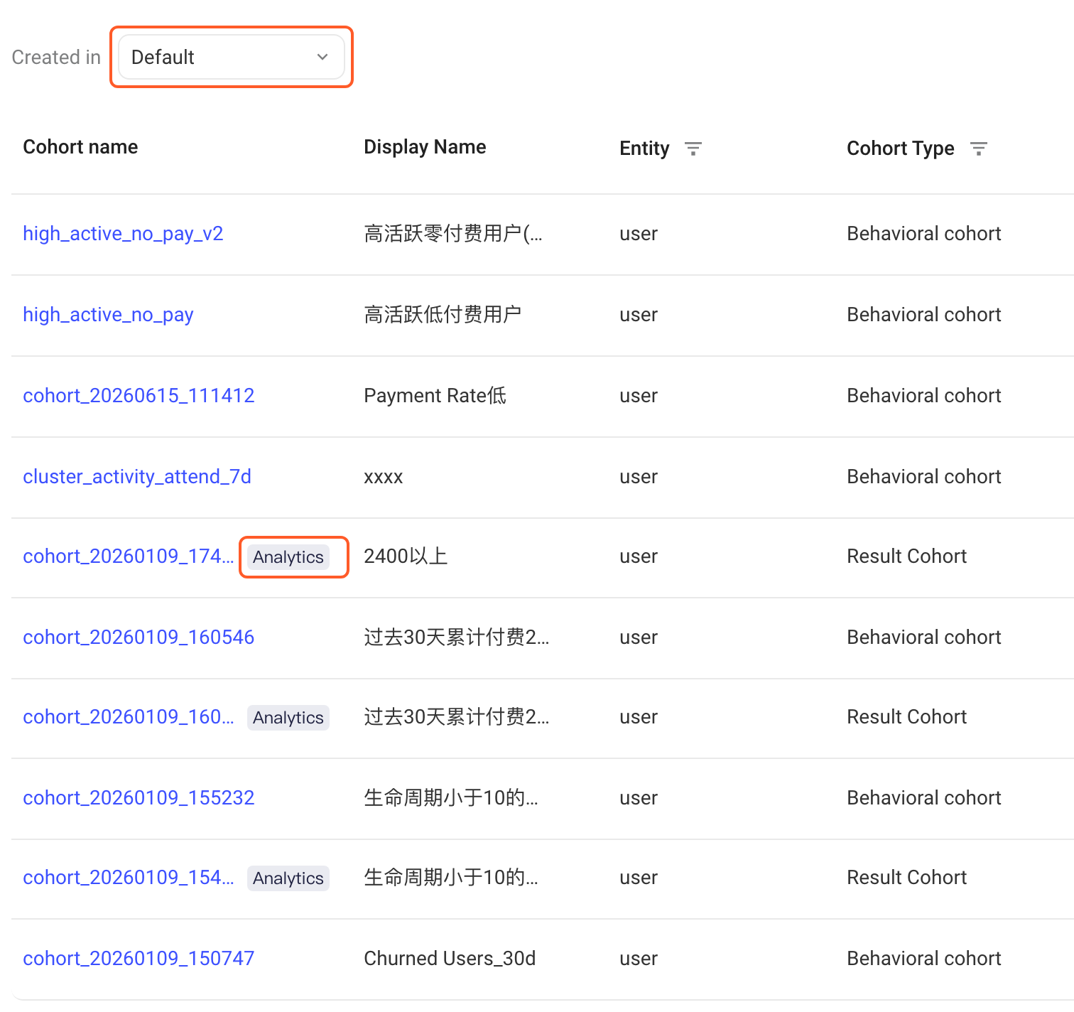Click Behavioral cohort on Payment Rate低 row
The width and height of the screenshot is (1074, 1012).
pyautogui.click(x=923, y=395)
